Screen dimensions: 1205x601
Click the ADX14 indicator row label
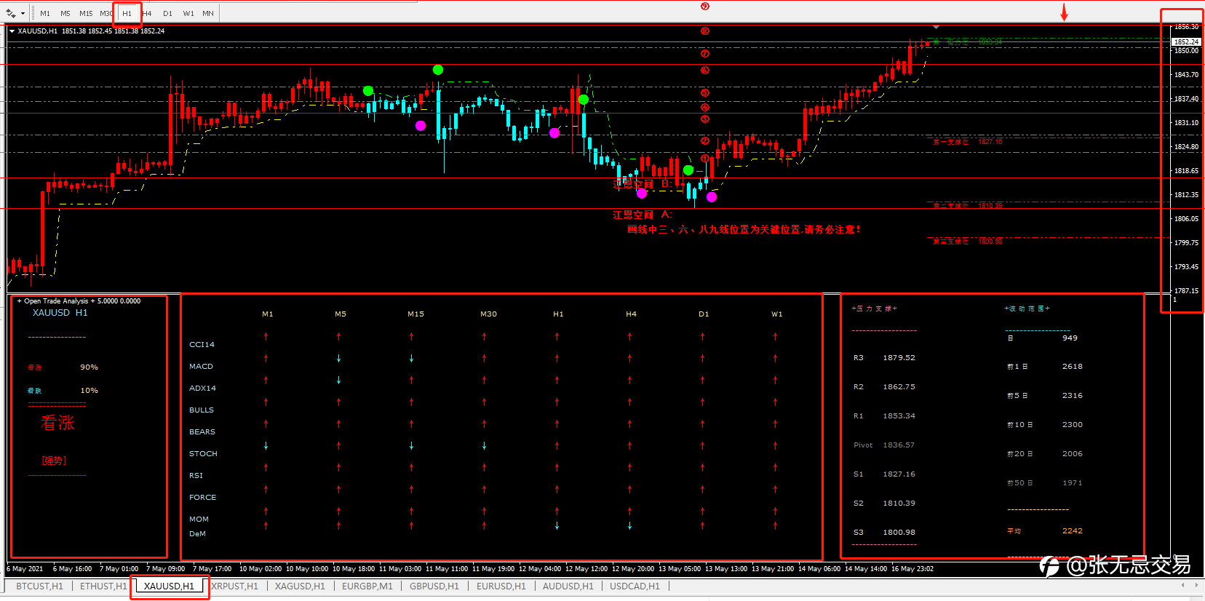coord(202,388)
